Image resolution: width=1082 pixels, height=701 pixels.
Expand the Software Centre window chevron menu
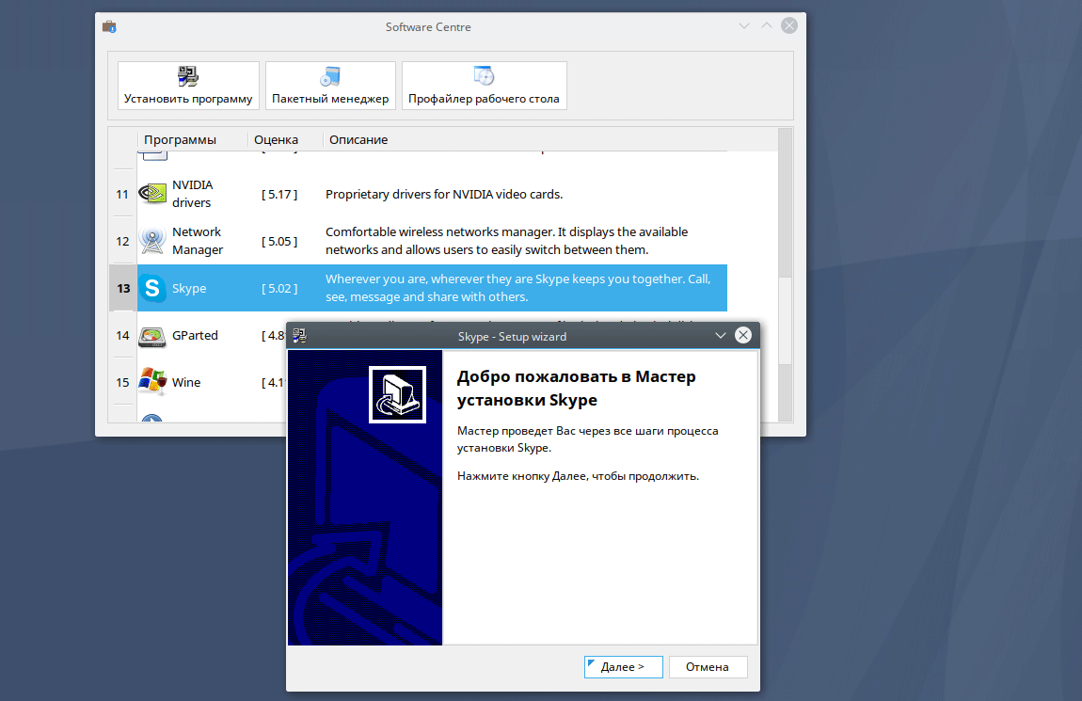coord(743,26)
